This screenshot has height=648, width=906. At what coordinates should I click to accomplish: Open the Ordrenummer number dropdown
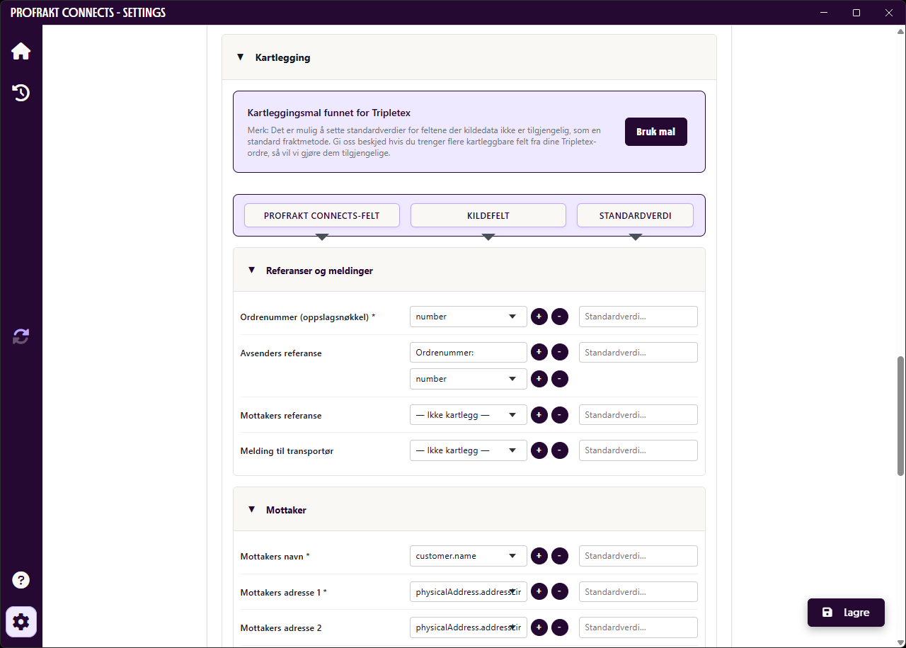pos(469,317)
